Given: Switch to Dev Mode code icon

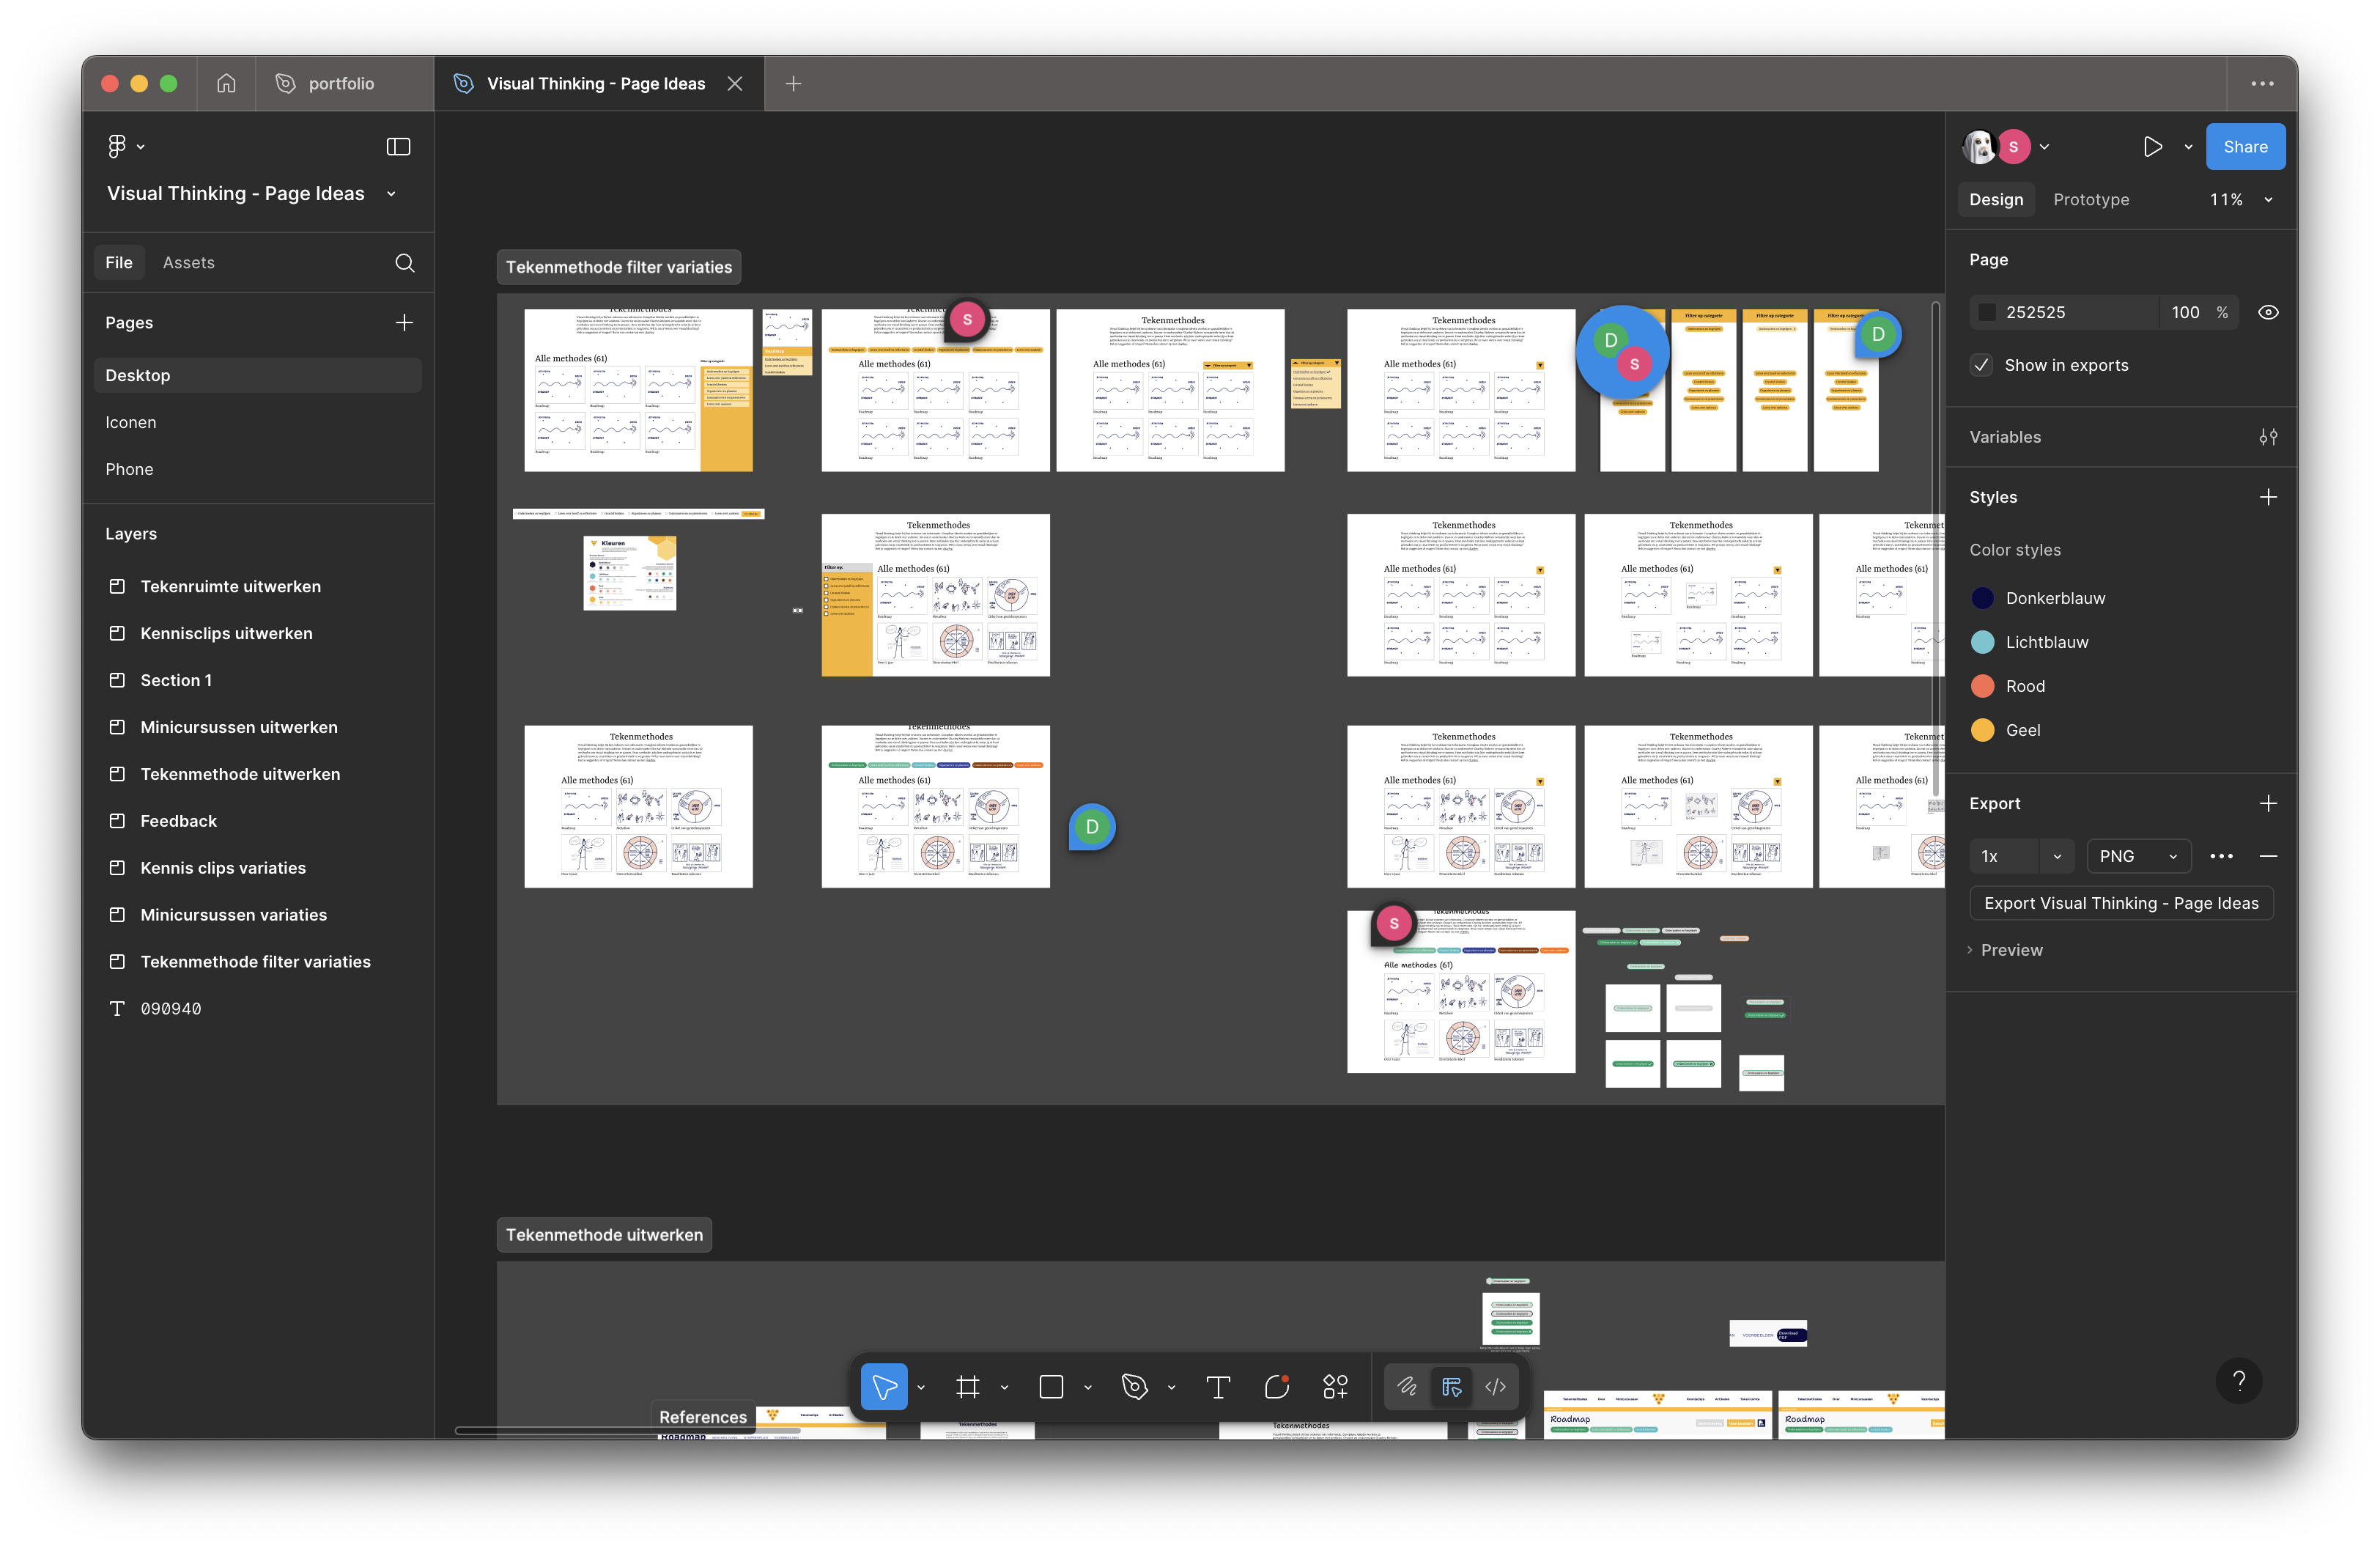Looking at the screenshot, I should tap(1495, 1386).
